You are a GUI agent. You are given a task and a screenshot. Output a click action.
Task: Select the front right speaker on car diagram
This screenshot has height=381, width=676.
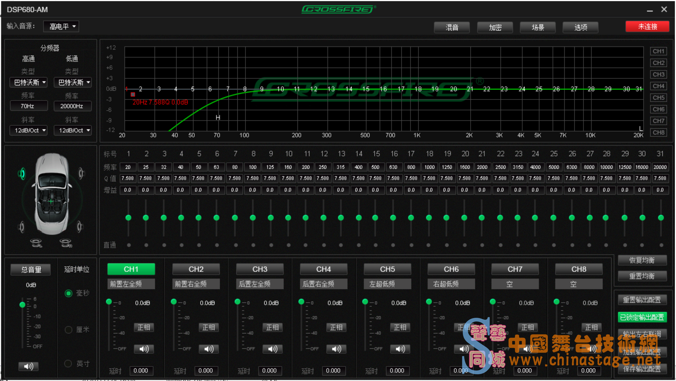pyautogui.click(x=81, y=173)
